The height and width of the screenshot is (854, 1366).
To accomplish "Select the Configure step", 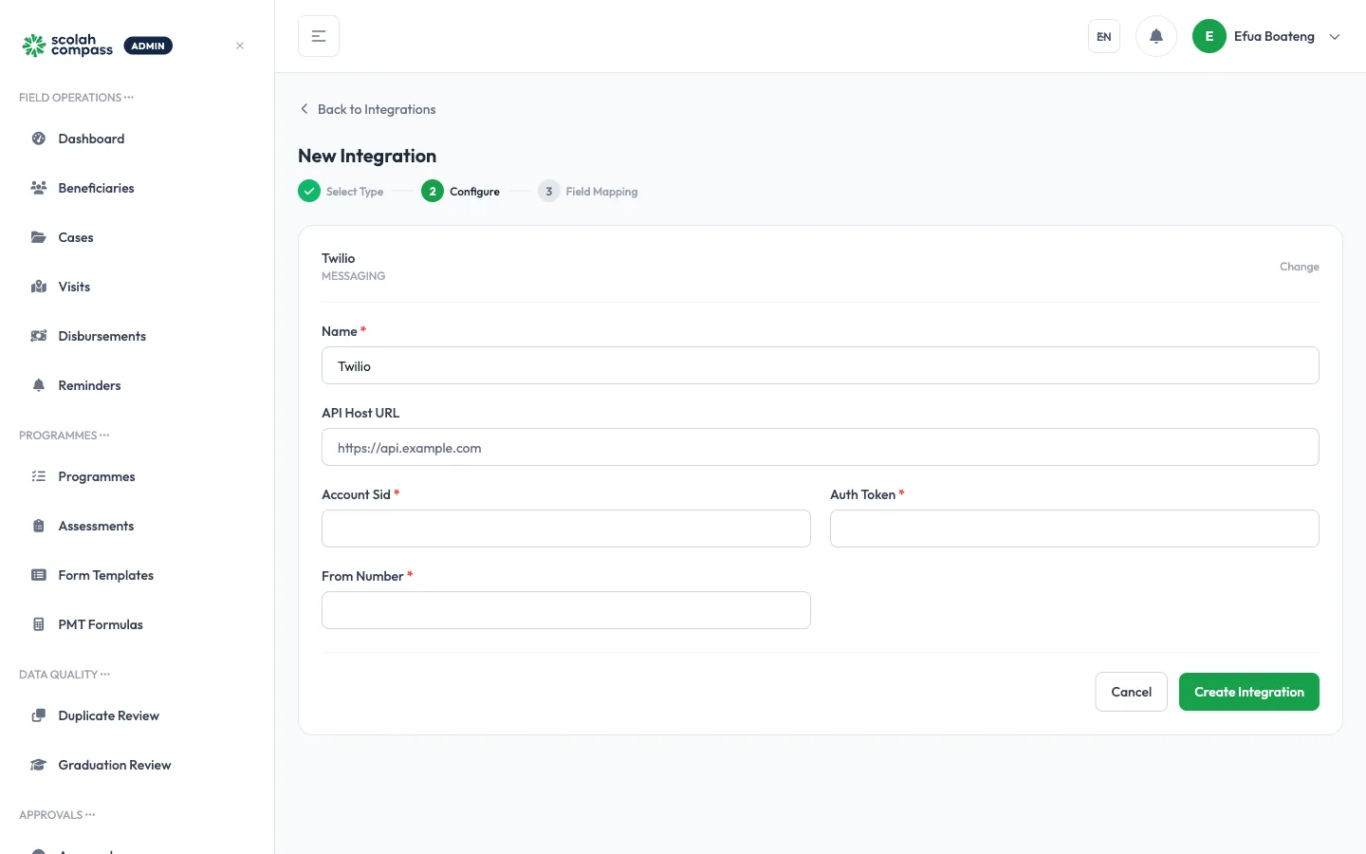I will [x=461, y=191].
